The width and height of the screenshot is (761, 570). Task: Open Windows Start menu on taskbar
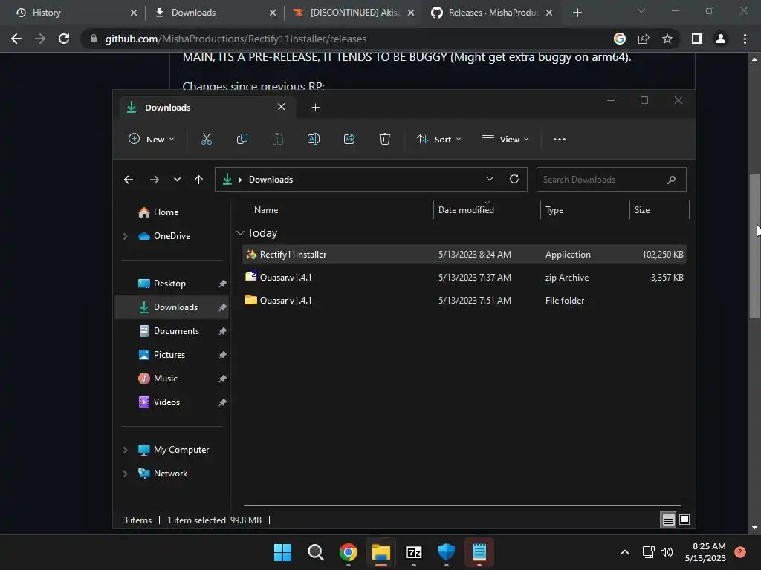(x=282, y=552)
